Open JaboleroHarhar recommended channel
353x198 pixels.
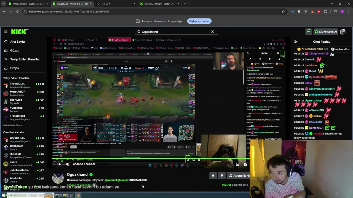pos(24,172)
